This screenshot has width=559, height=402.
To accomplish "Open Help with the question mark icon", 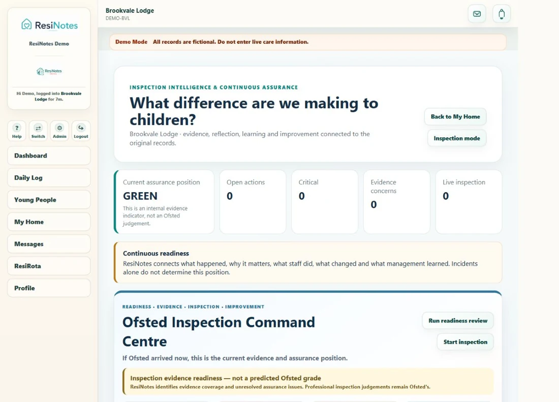I will point(17,131).
